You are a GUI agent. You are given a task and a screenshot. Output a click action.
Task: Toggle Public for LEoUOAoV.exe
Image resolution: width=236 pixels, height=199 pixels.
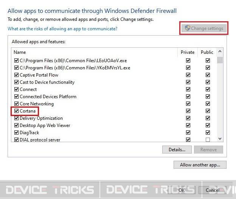pos(208,61)
